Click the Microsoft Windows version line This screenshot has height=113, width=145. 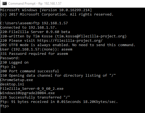[x=46, y=10]
